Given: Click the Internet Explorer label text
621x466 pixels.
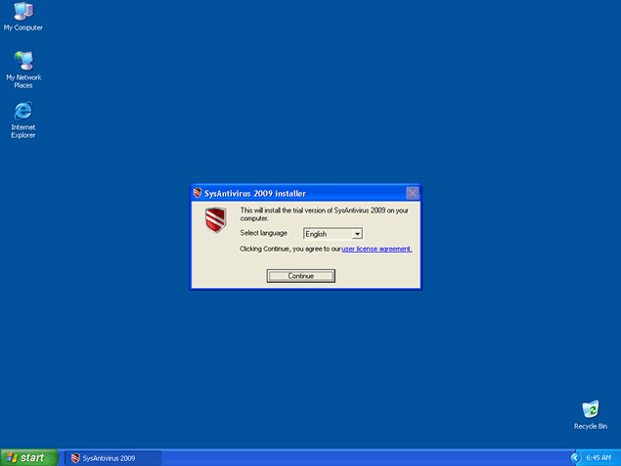Looking at the screenshot, I should click(22, 131).
